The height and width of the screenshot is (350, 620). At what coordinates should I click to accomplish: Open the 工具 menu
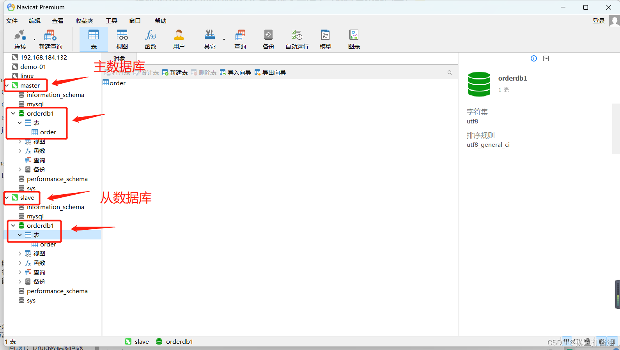tap(112, 21)
